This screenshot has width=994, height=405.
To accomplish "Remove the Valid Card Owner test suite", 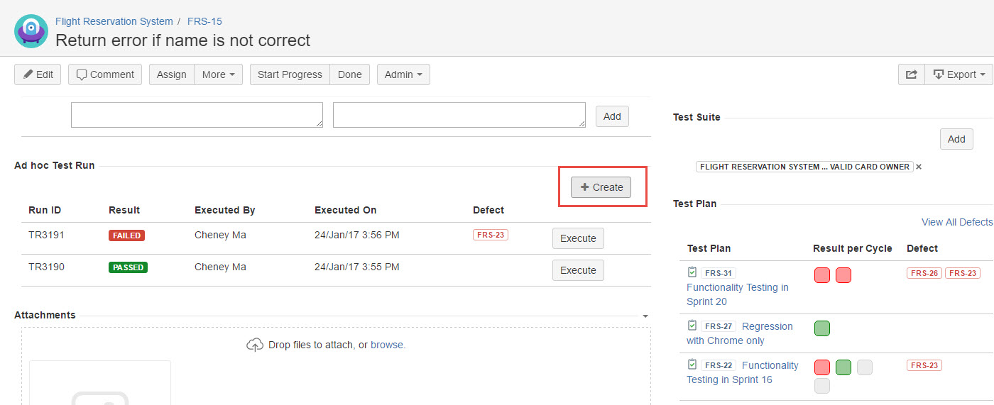I will coord(919,167).
